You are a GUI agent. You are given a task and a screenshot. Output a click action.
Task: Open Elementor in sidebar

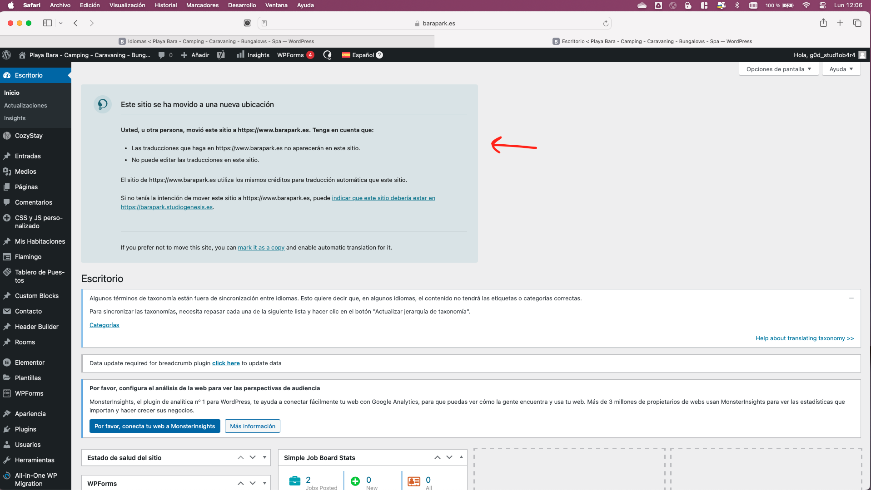click(x=35, y=363)
